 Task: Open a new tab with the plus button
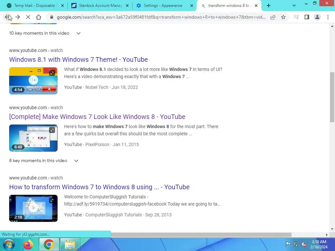click(269, 6)
